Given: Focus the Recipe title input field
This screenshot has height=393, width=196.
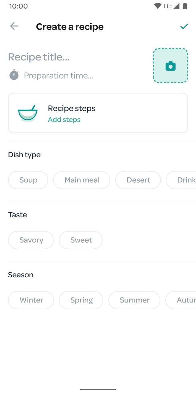Looking at the screenshot, I should point(61,57).
